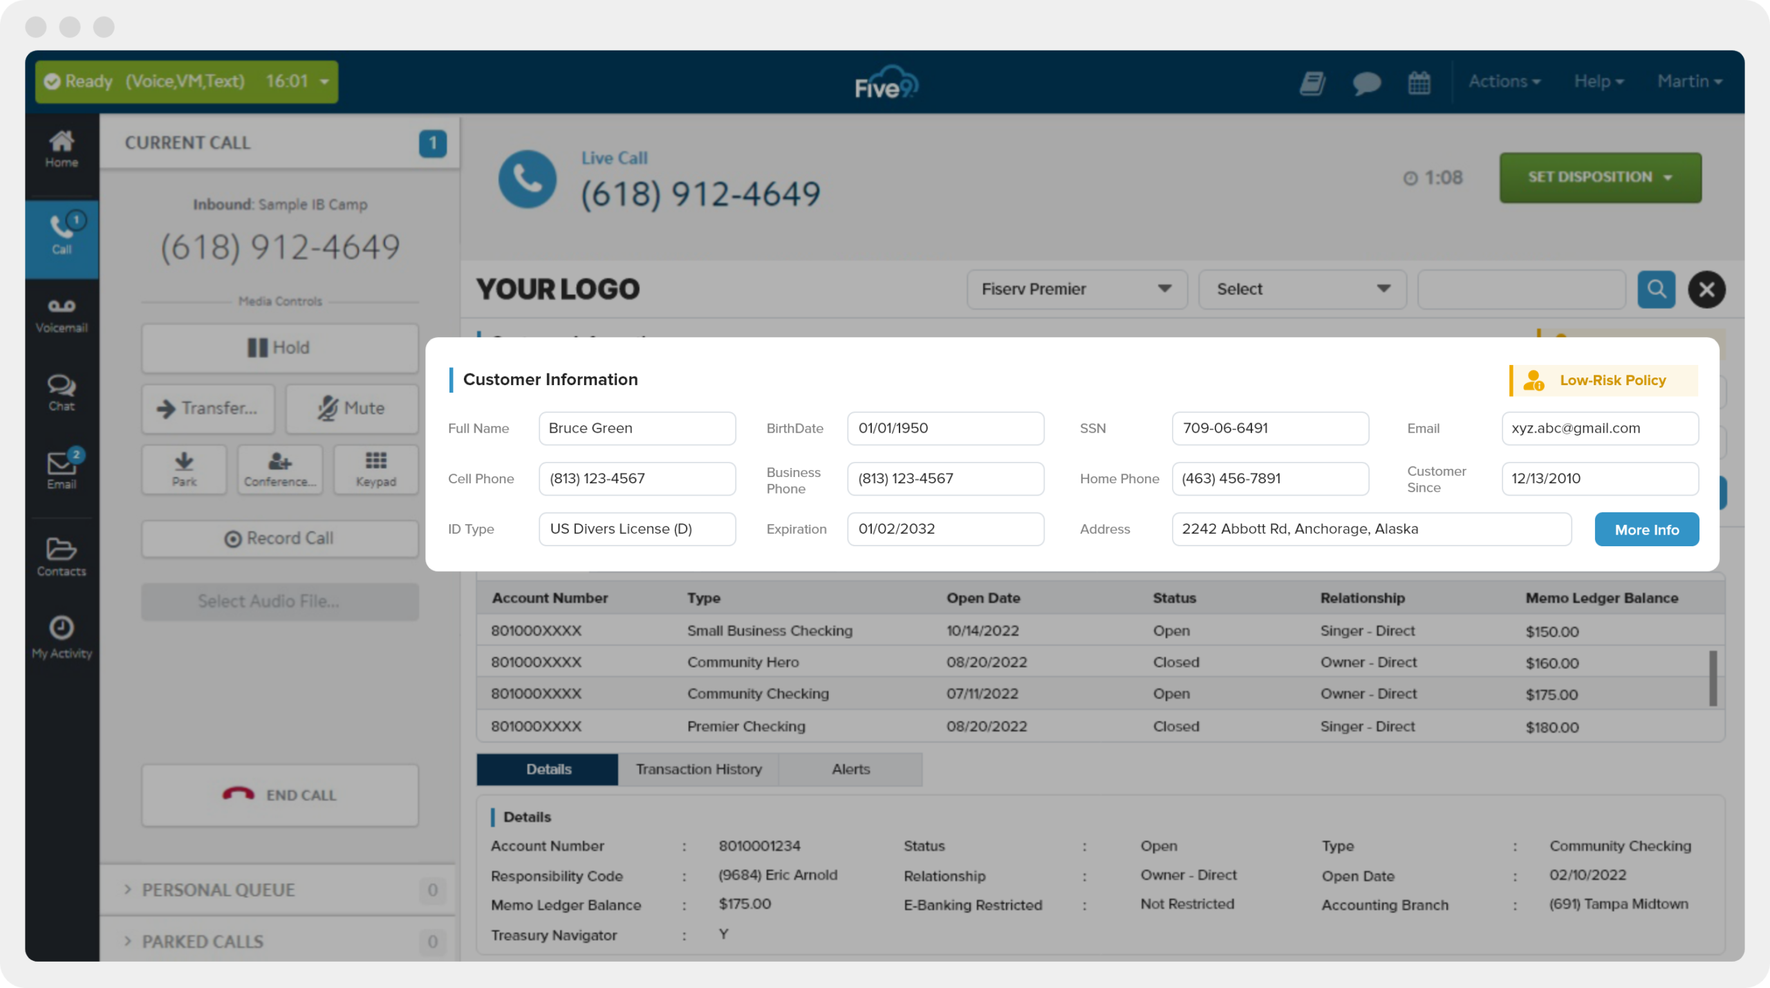Switch to the Alerts tab
The image size is (1770, 988).
[x=850, y=770]
